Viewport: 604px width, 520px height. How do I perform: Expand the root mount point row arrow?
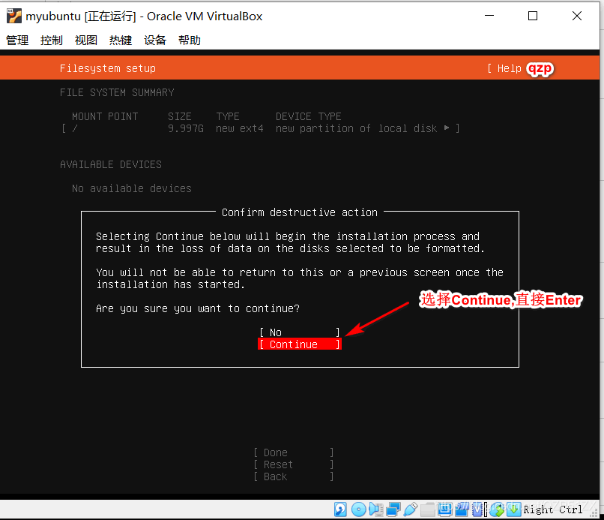447,128
